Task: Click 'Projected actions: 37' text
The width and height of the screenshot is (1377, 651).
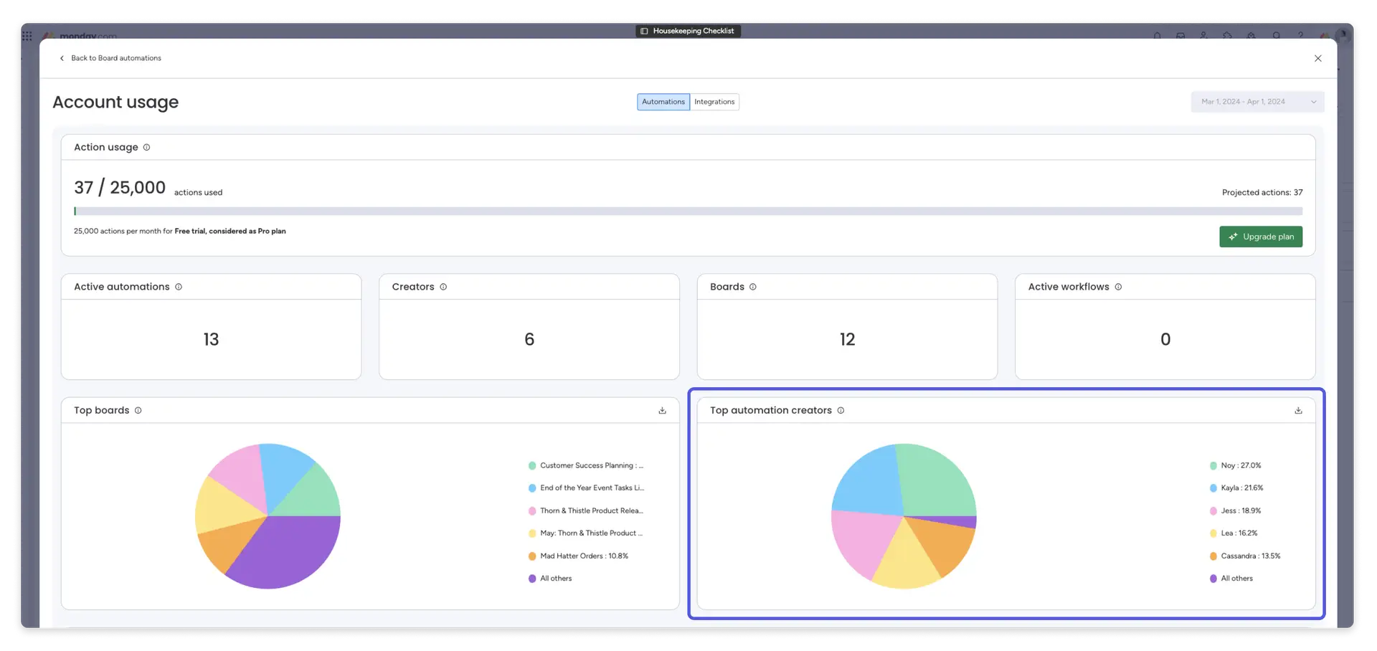Action: pyautogui.click(x=1262, y=192)
